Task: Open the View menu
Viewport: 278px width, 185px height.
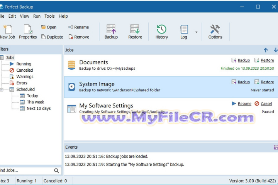Action: click(x=24, y=16)
